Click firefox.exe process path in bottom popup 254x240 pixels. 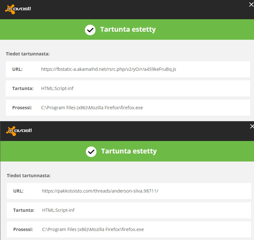93,229
